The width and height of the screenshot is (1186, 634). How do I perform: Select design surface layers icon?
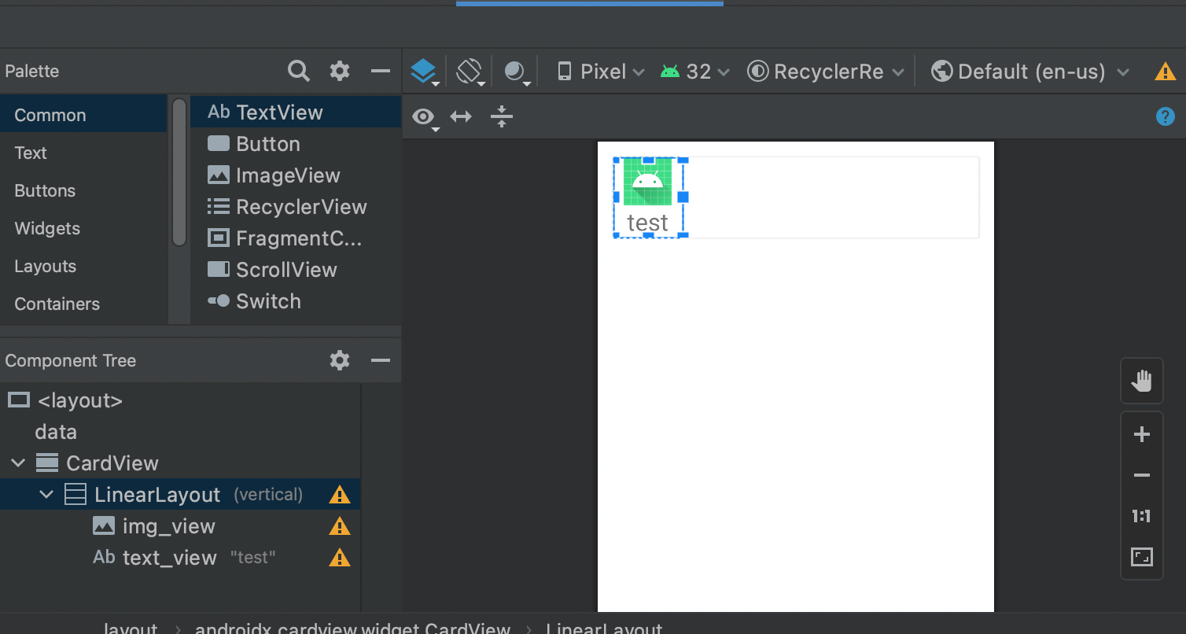(x=424, y=72)
